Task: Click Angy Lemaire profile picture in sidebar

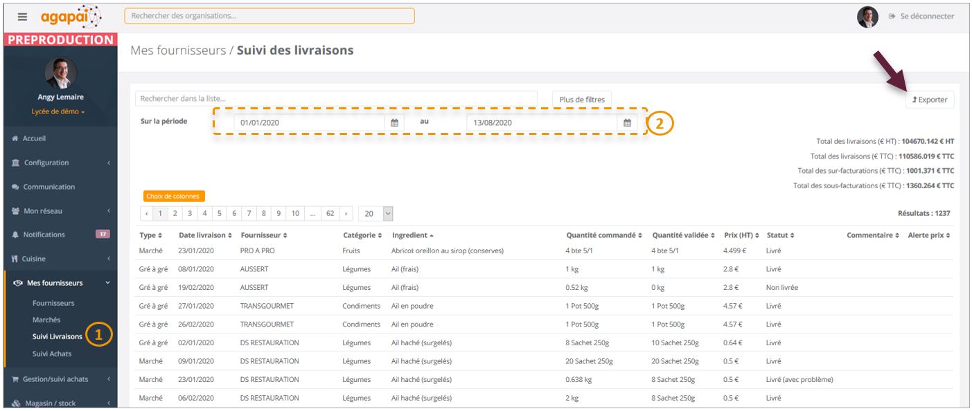Action: pyautogui.click(x=60, y=73)
